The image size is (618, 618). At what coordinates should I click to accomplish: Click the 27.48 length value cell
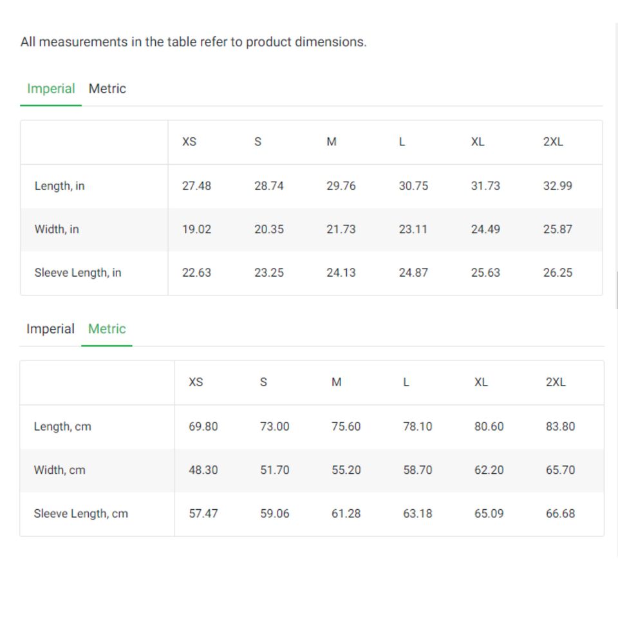pyautogui.click(x=196, y=186)
